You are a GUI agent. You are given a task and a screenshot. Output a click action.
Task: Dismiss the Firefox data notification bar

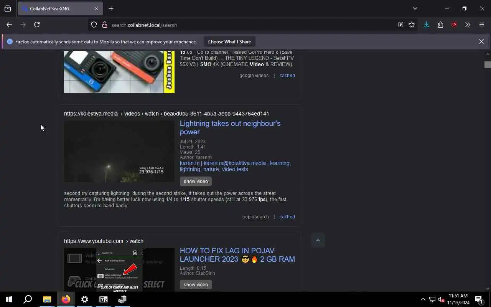(481, 41)
